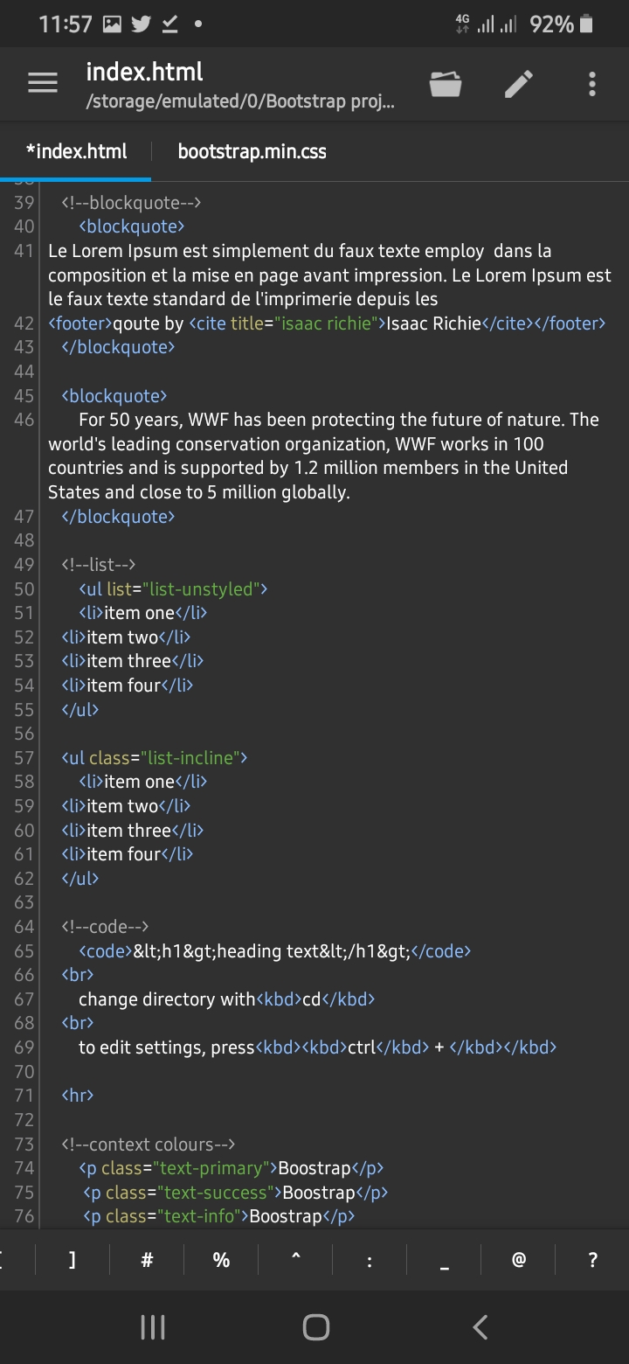Place cursor on line 71 hr tag
629x1364 pixels.
[x=78, y=1095]
